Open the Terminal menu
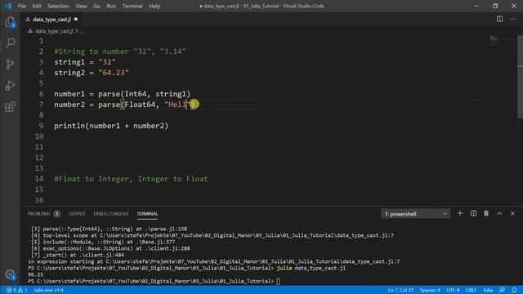 click(x=132, y=6)
